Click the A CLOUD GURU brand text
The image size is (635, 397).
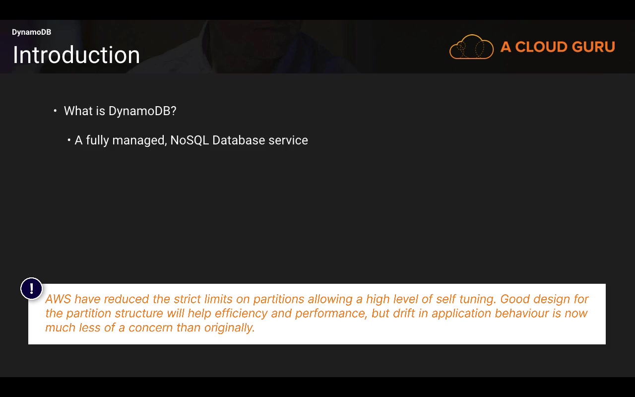click(558, 47)
